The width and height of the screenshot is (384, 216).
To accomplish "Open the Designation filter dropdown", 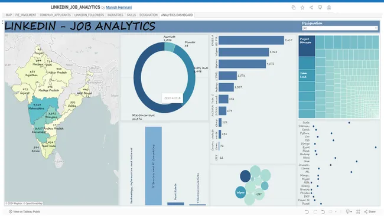I will click(x=340, y=28).
